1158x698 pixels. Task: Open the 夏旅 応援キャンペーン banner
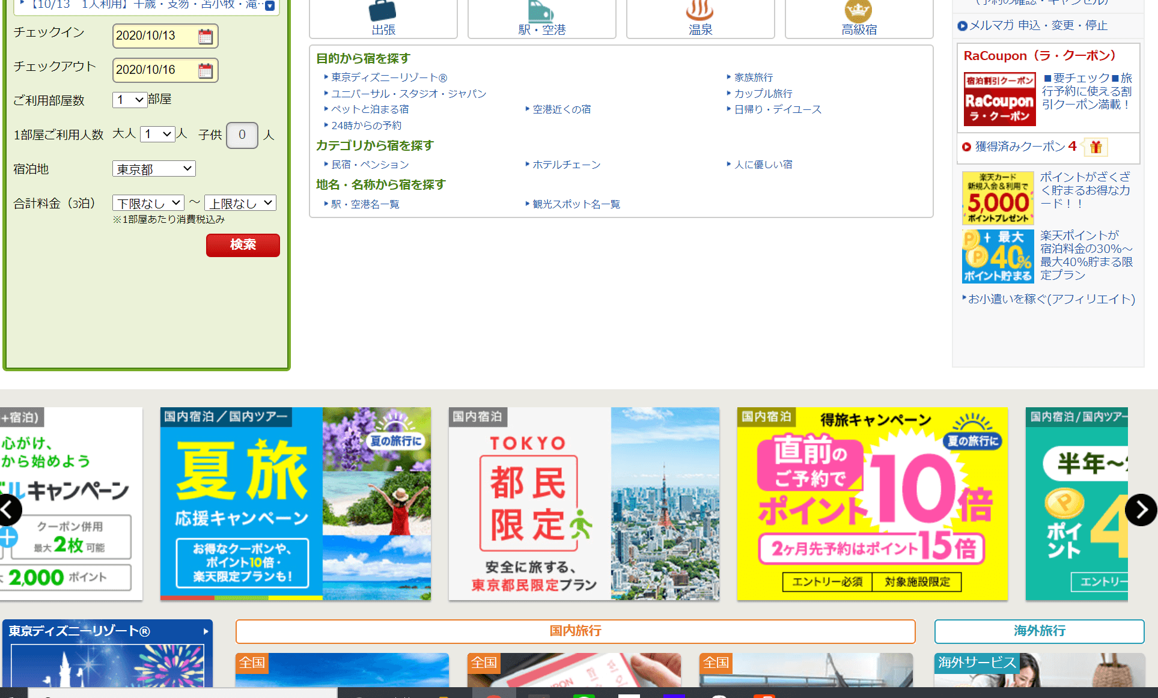pos(296,504)
